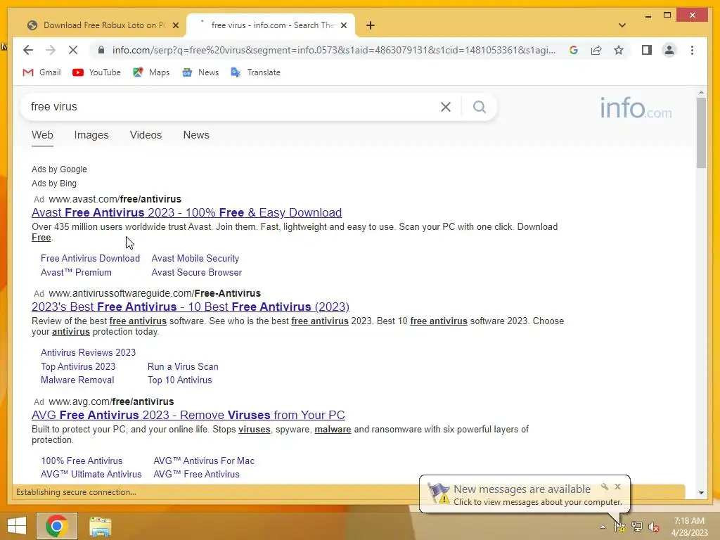Screen dimensions: 720x540
Task: Open Translate bookmark
Action: 256,72
